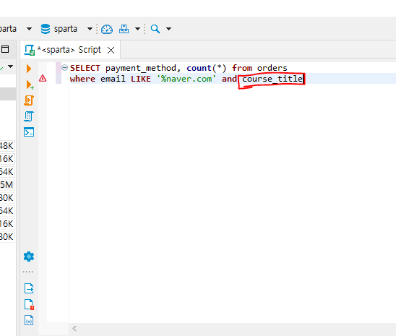Click the 'email' column name in editor
Screen dimensions: 396x336
pos(113,79)
